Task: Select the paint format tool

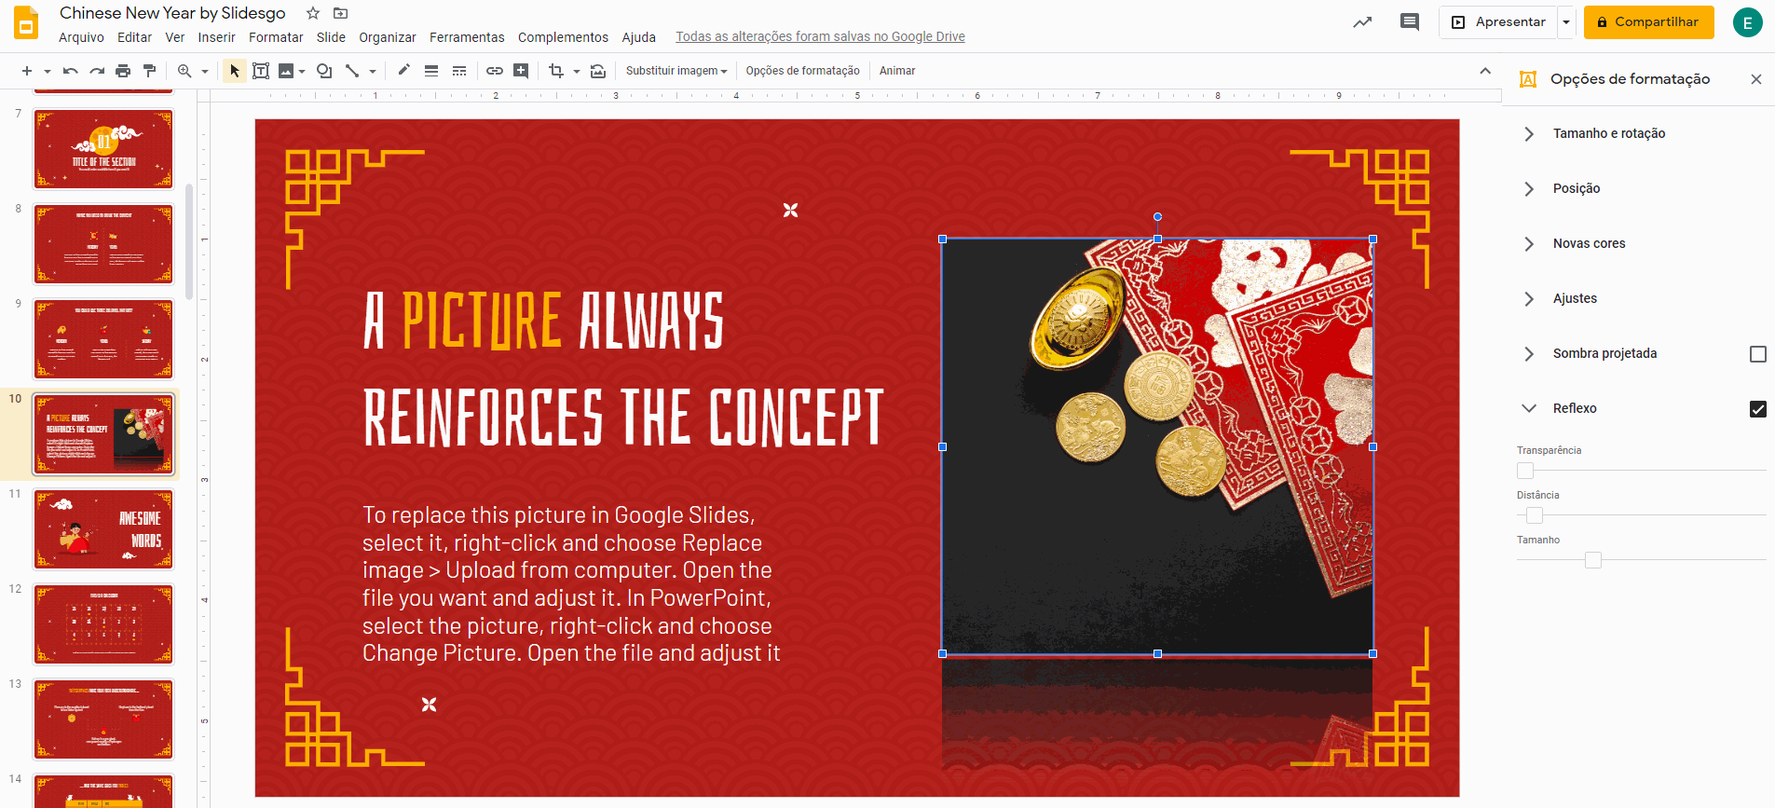Action: pos(149,71)
